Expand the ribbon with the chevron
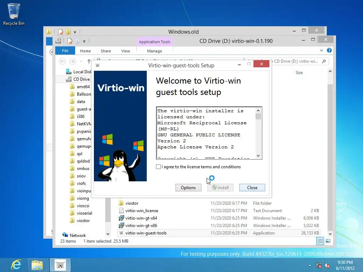This screenshot has width=363, height=272. 321,50
